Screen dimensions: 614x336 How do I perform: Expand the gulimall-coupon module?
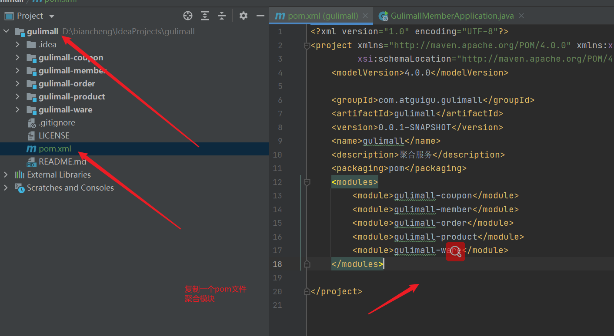pos(17,57)
